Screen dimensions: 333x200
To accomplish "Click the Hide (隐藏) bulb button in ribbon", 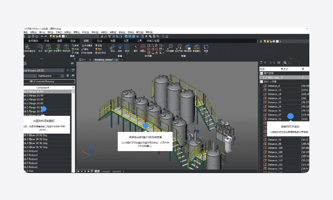I will click(99, 45).
